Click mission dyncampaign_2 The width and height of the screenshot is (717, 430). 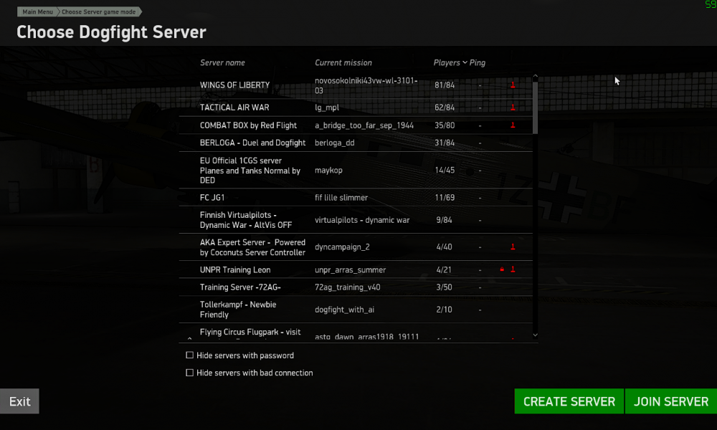[x=342, y=247]
